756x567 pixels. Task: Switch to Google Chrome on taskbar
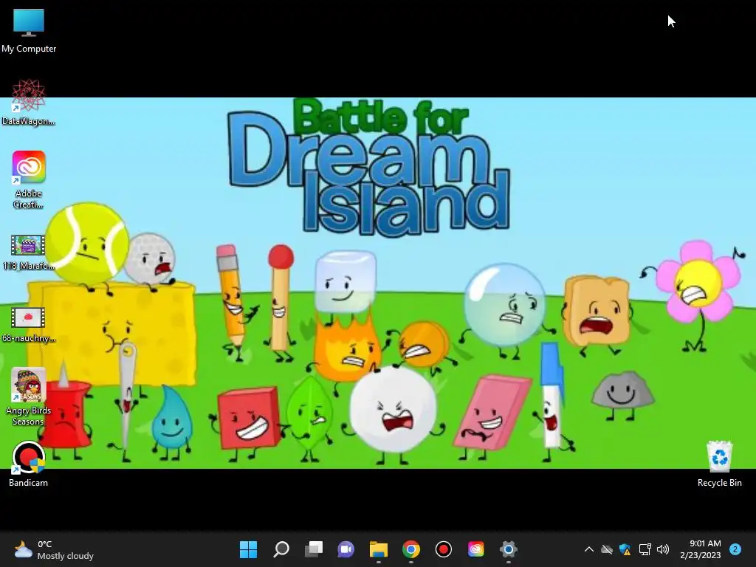click(x=410, y=549)
